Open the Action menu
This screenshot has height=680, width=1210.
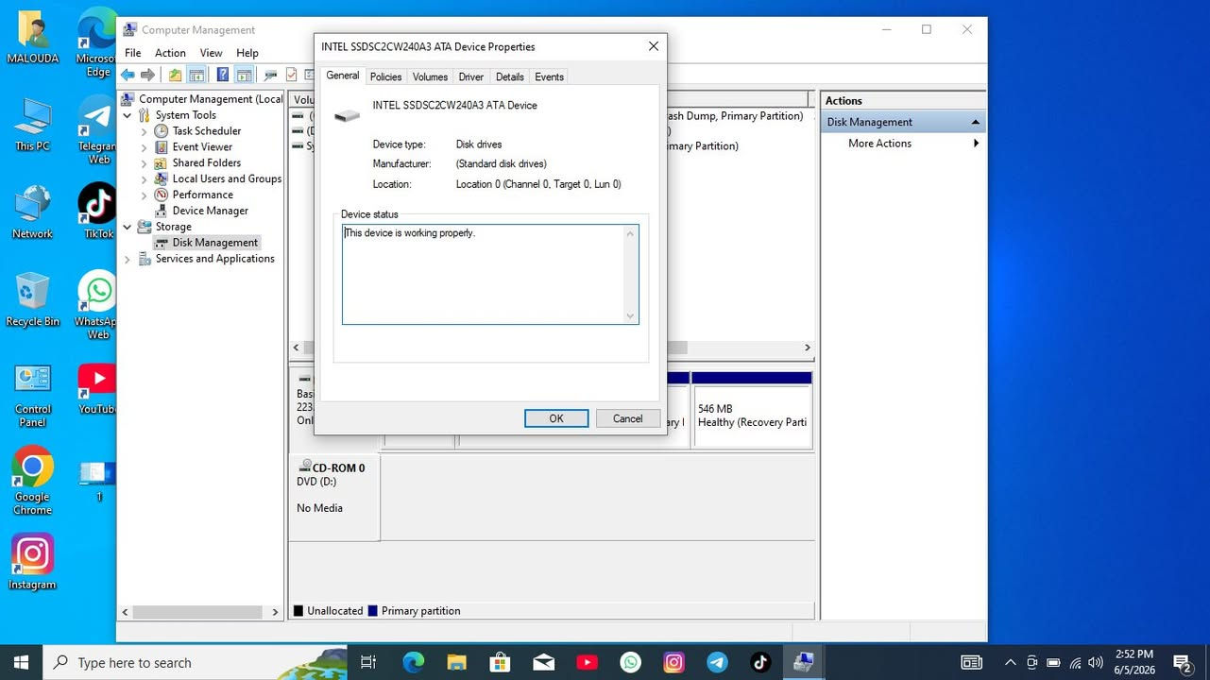pyautogui.click(x=170, y=53)
